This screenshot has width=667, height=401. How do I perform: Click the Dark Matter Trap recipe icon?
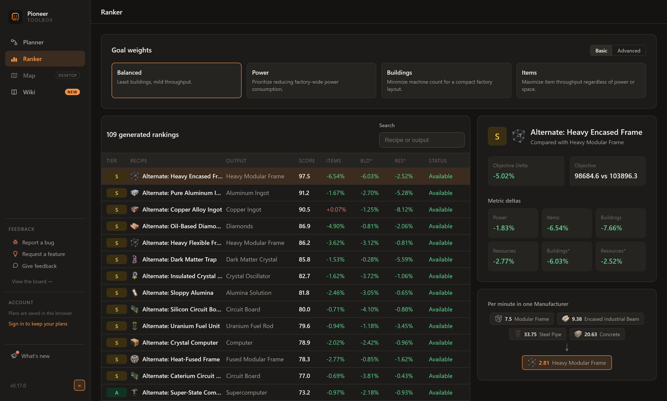(x=135, y=259)
